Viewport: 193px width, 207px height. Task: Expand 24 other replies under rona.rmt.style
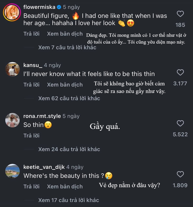(x=69, y=149)
